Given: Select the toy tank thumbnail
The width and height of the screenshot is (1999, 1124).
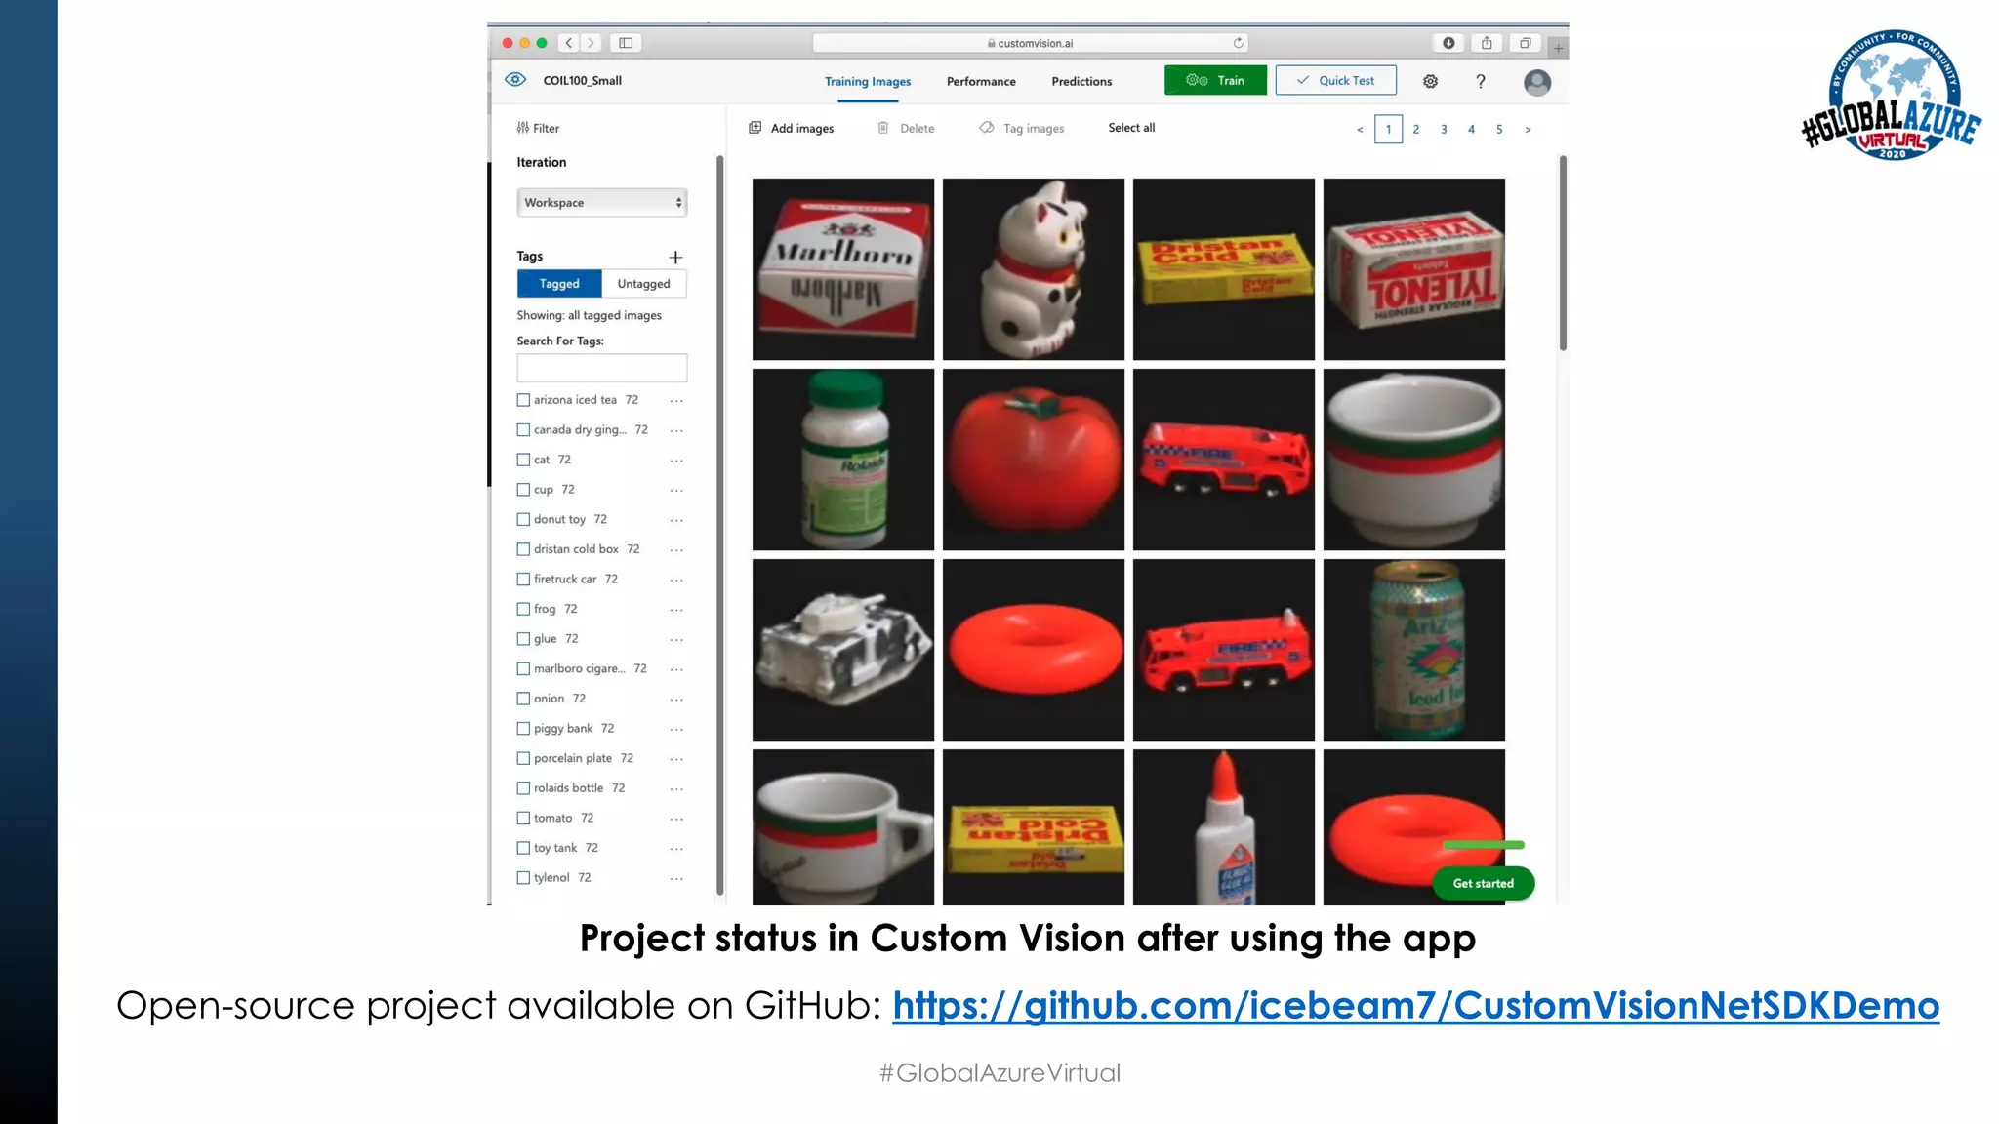Looking at the screenshot, I should tap(843, 650).
